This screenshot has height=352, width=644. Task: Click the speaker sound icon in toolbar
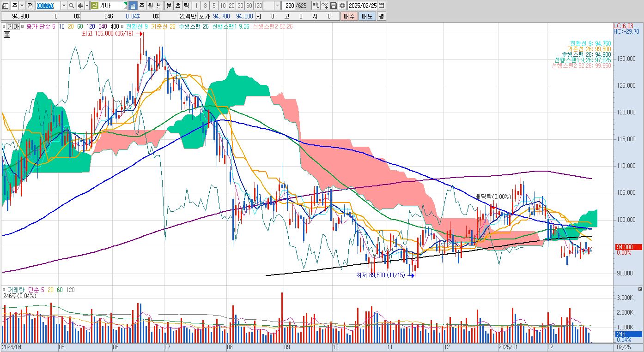click(x=80, y=6)
